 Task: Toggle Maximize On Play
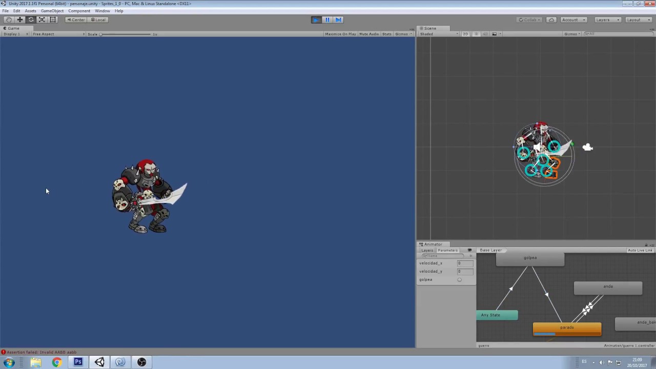pos(340,34)
